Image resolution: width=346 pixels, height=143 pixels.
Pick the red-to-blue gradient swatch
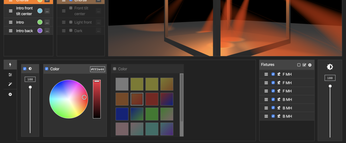click(167, 99)
